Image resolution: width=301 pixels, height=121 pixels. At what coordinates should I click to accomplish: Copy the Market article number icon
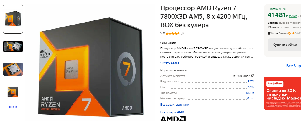tap(253, 75)
